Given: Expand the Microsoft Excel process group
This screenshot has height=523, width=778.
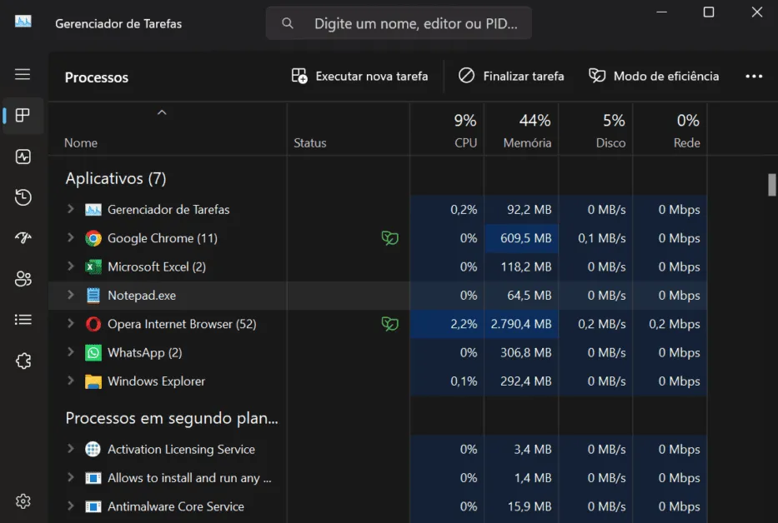Looking at the screenshot, I should pyautogui.click(x=71, y=266).
